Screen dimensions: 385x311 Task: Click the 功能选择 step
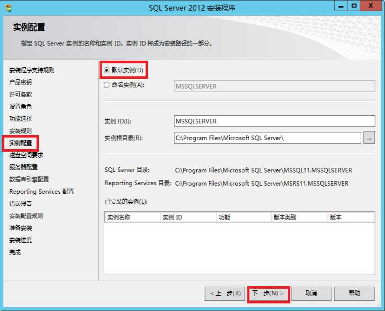point(20,118)
